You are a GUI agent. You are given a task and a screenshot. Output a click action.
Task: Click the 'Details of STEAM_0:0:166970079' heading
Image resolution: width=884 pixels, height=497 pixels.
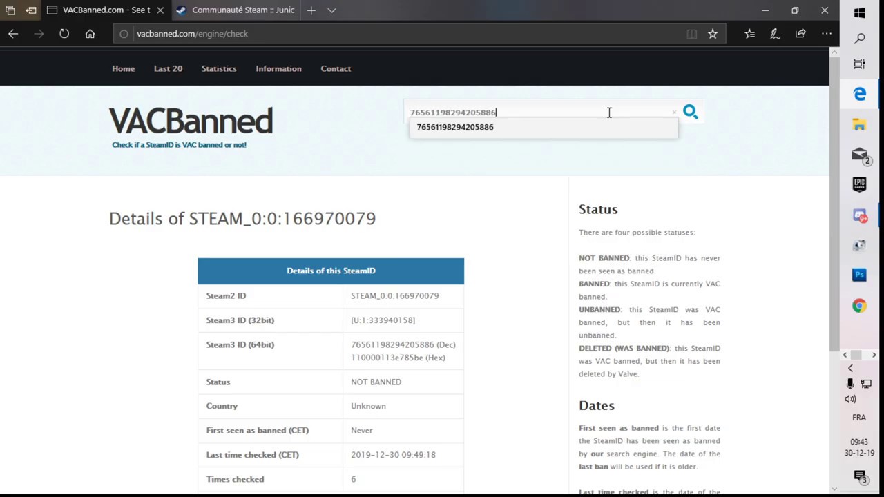(x=242, y=218)
